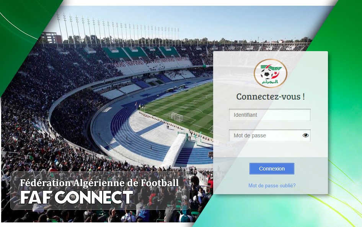
Task: Toggle password visibility with the eye icon
Action: (305, 135)
